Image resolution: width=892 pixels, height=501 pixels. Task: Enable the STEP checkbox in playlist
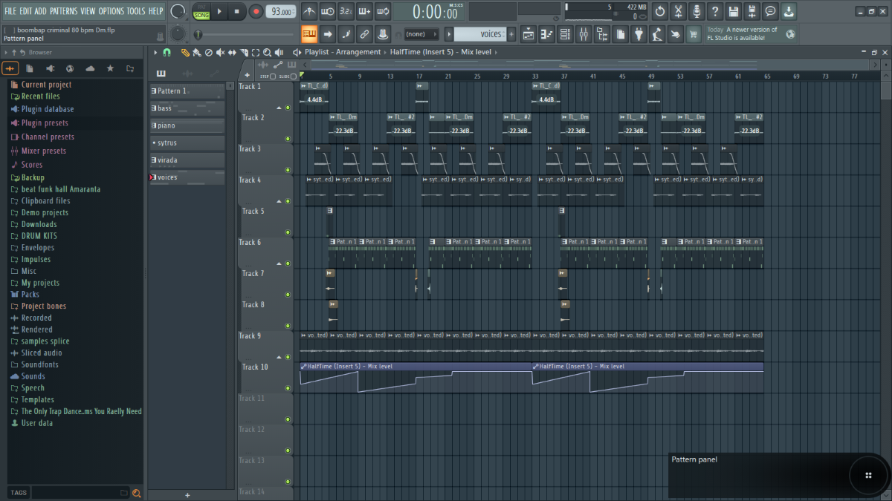(x=273, y=76)
